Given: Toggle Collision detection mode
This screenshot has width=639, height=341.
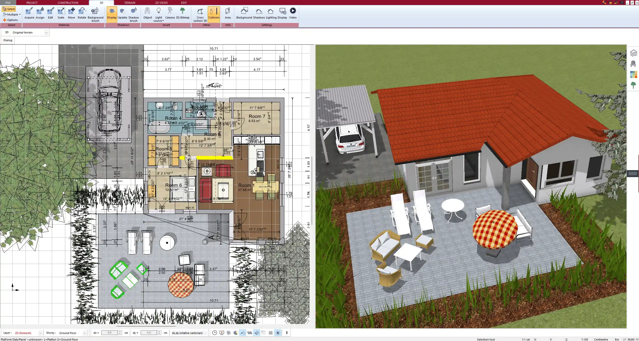Looking at the screenshot, I should [x=214, y=12].
